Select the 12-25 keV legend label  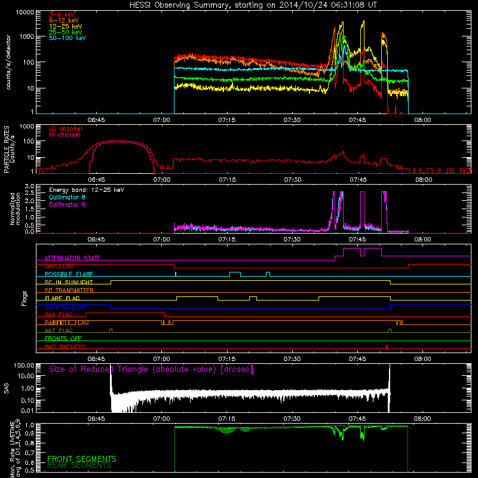(x=66, y=26)
